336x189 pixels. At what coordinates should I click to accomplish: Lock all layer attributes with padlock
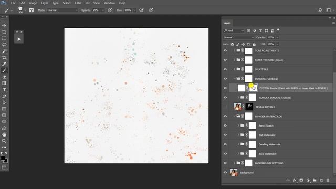[254, 44]
